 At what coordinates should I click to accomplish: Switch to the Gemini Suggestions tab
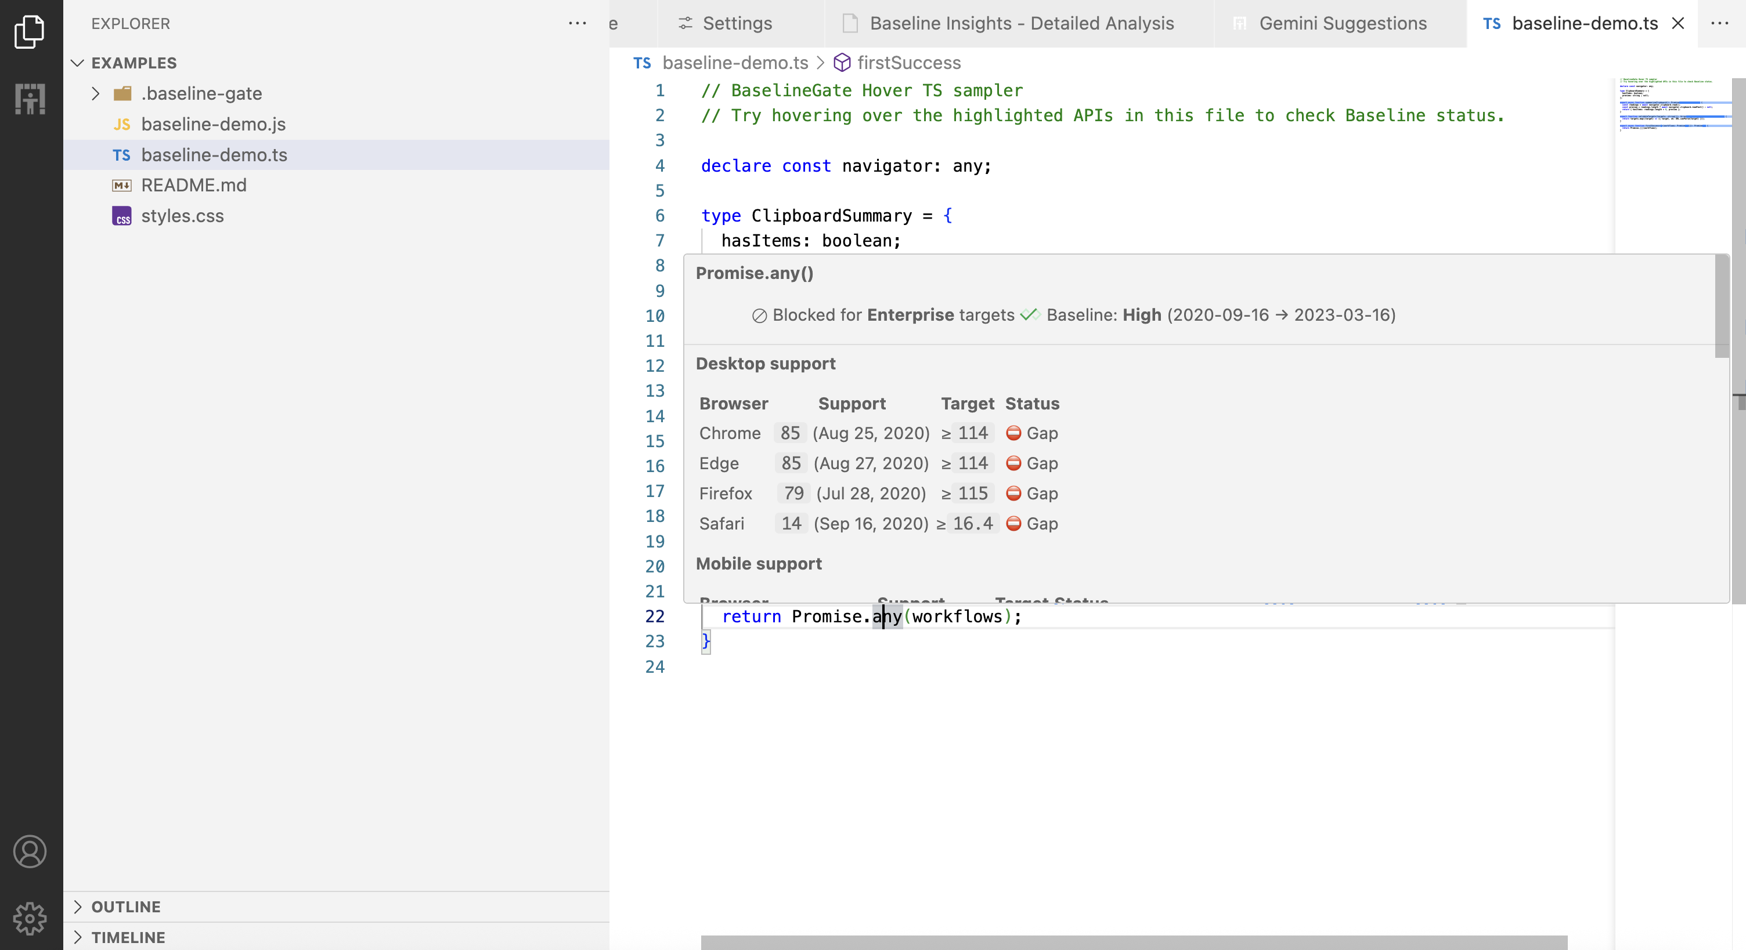1342,24
